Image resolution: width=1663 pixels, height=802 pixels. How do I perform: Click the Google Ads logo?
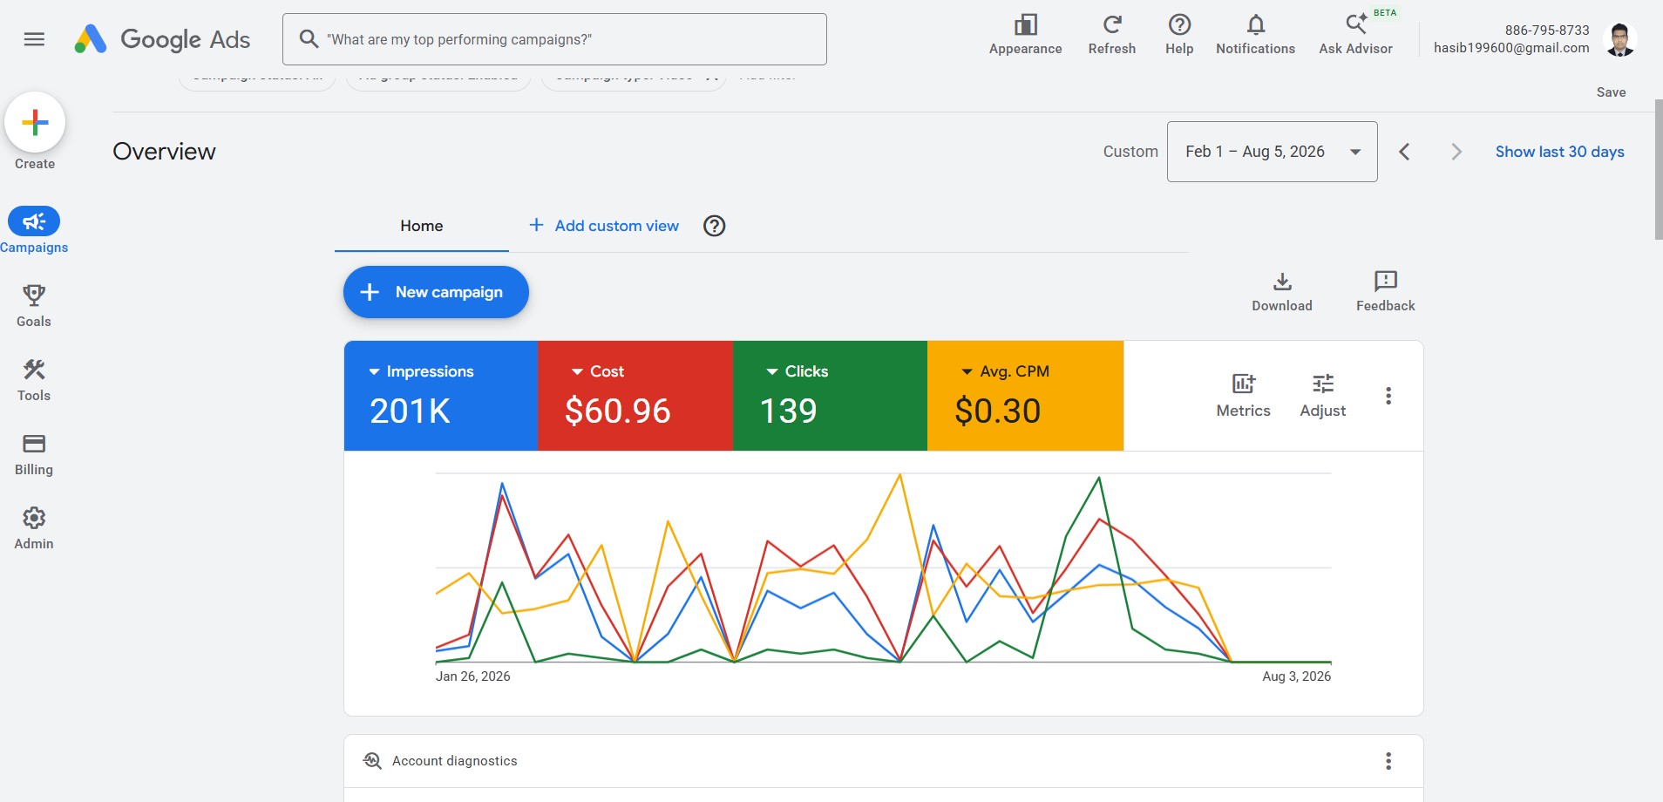[162, 39]
